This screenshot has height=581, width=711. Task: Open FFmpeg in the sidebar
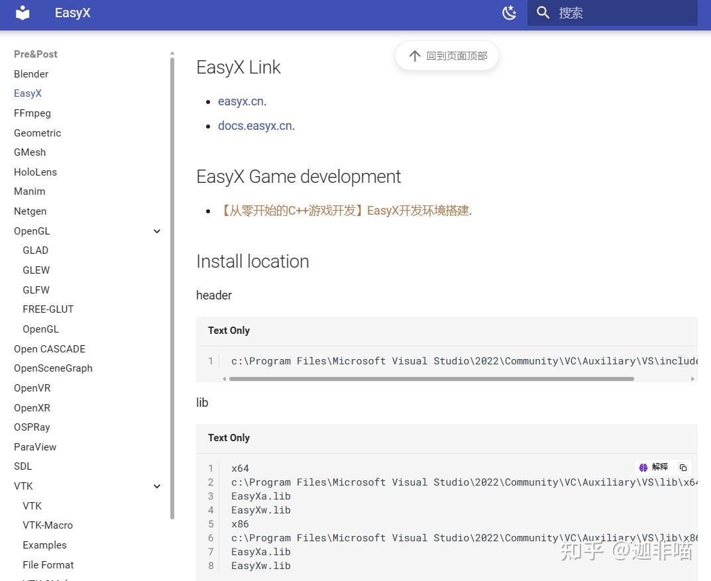pos(32,113)
